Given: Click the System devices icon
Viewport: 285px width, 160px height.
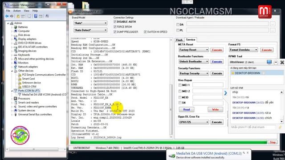Looking at the screenshot, I should [16, 111].
